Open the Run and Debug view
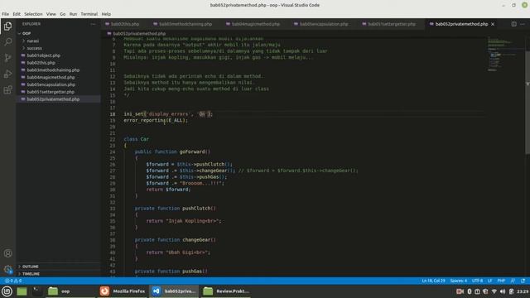530x298 pixels. click(x=7, y=74)
